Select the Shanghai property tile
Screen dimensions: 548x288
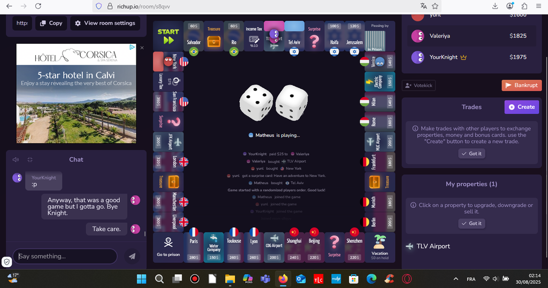tap(294, 247)
